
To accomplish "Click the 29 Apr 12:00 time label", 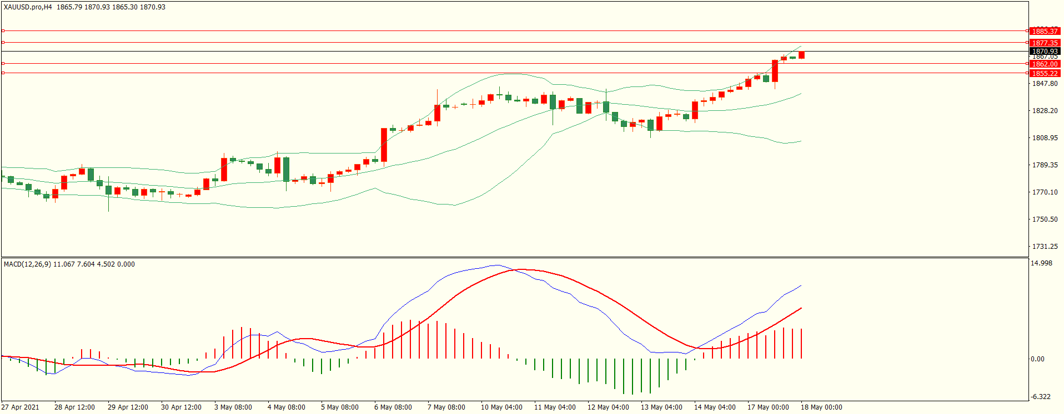I will [128, 407].
